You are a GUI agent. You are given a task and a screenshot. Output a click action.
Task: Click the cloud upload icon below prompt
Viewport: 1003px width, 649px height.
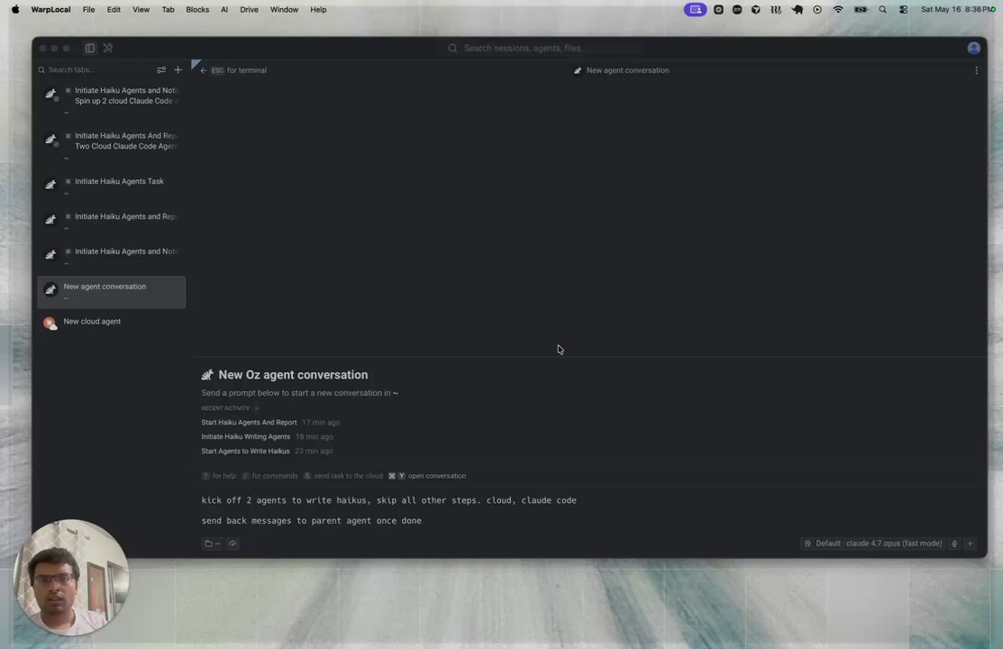pyautogui.click(x=233, y=544)
